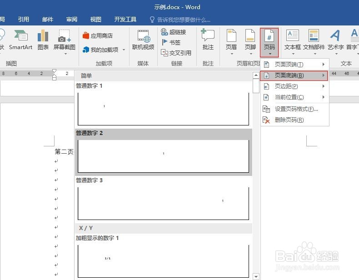Expand the screenshot (屏幕截图) dropdown arrow
This screenshot has width=359, height=280.
pyautogui.click(x=65, y=54)
